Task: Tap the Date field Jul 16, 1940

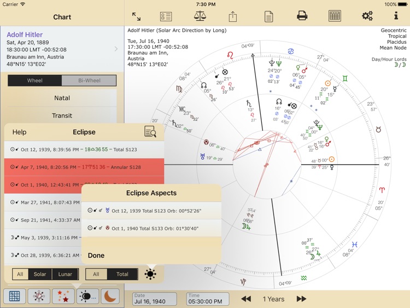Action: 155,299
